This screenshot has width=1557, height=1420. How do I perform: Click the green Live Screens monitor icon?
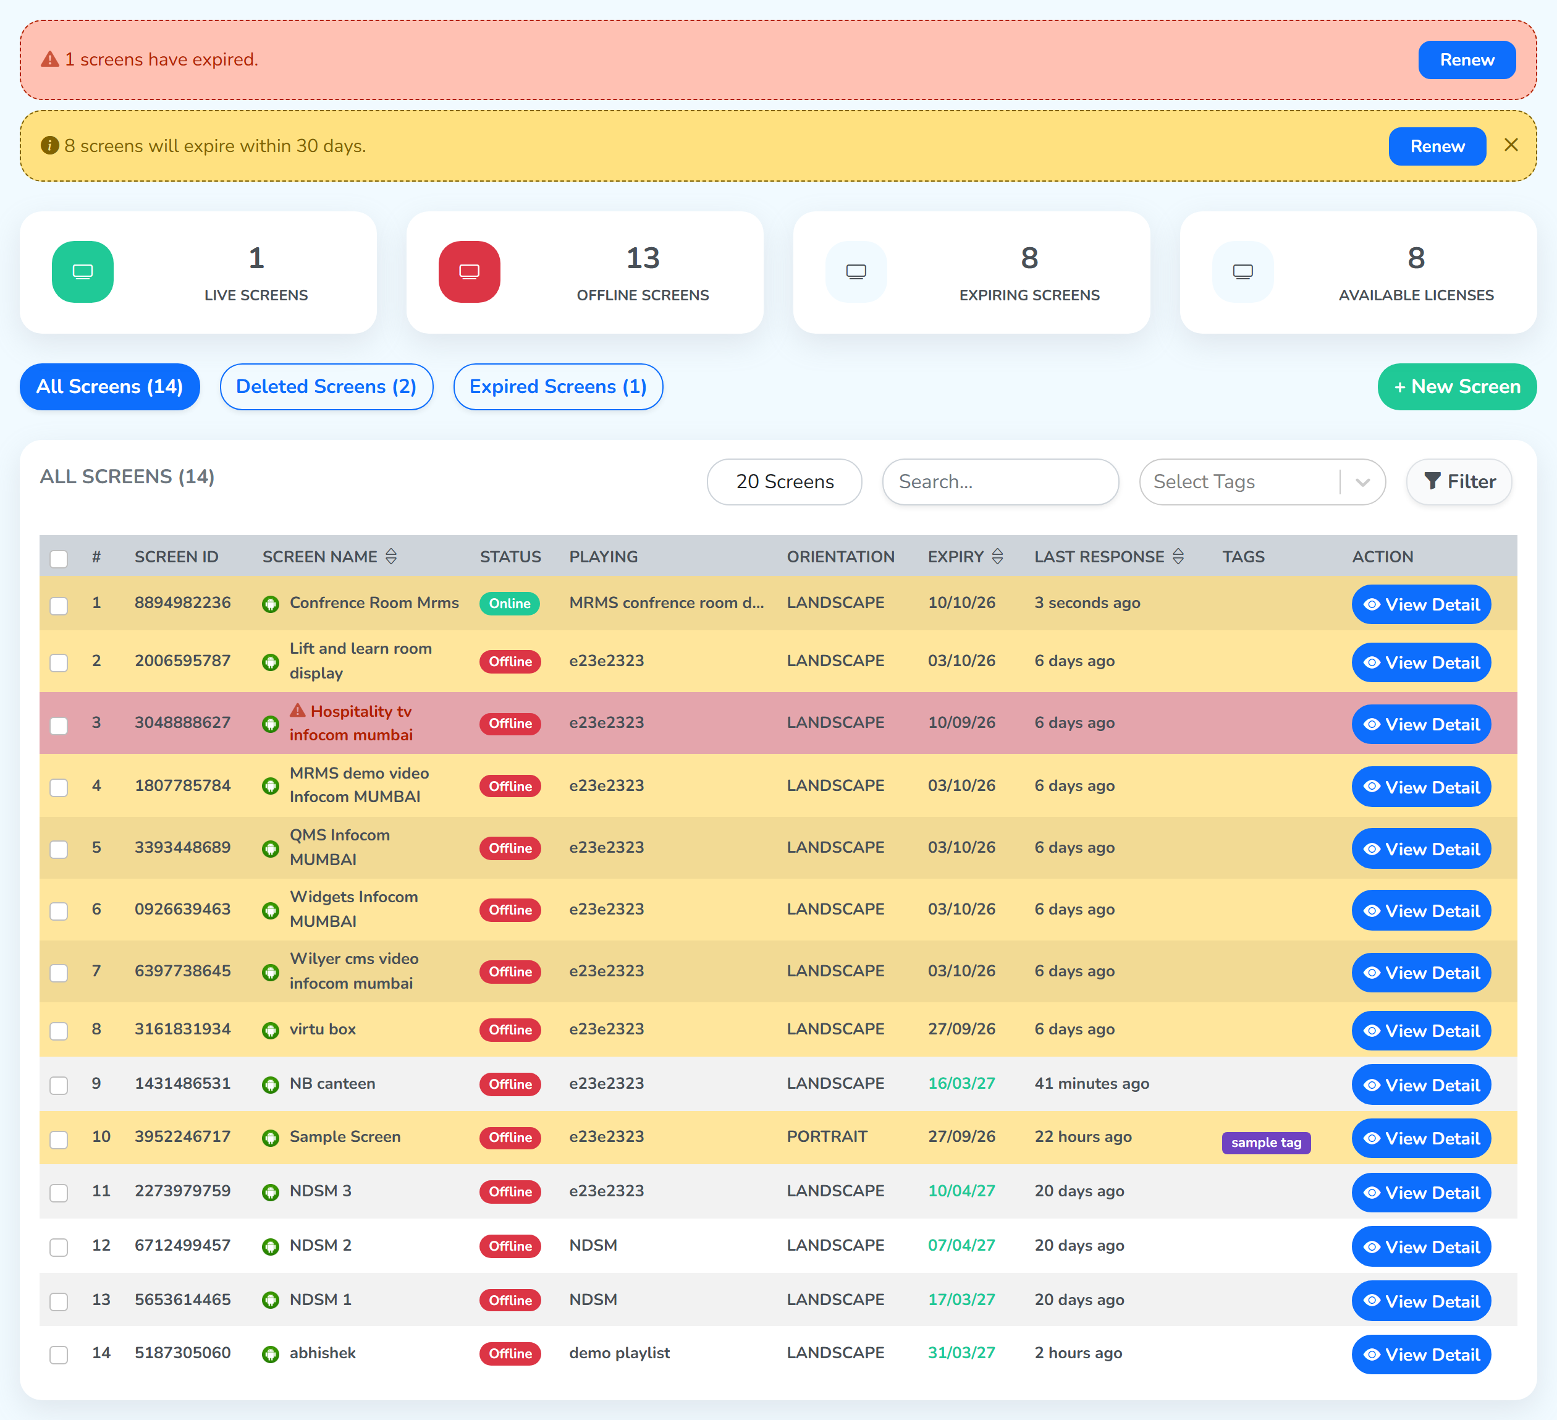coord(83,272)
